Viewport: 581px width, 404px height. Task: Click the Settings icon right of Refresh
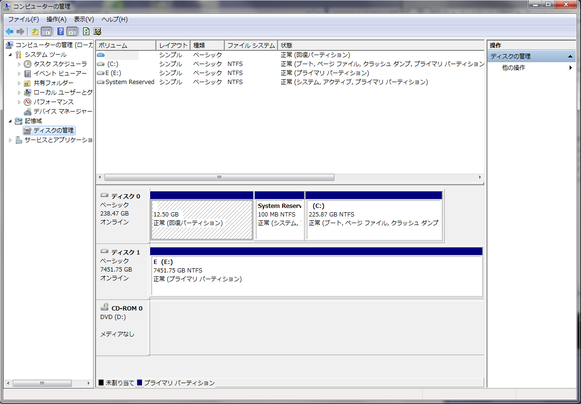[x=97, y=32]
